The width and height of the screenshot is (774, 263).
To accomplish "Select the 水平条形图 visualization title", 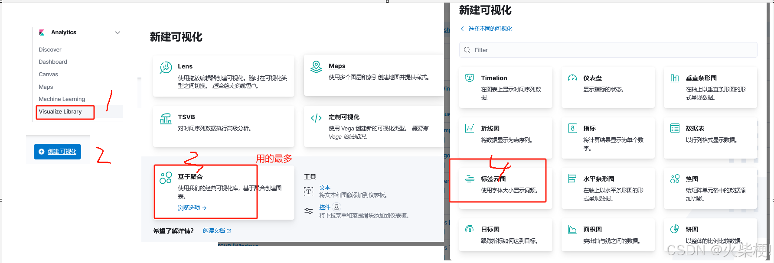I will pos(599,179).
